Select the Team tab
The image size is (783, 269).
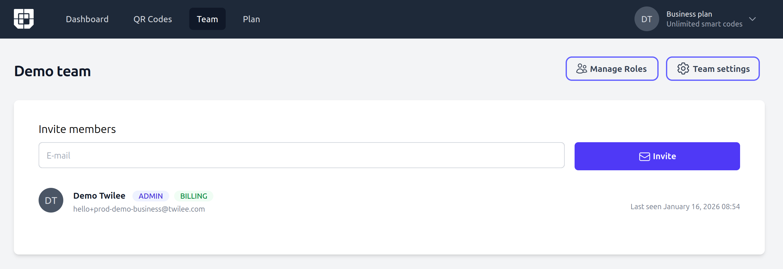click(x=207, y=19)
